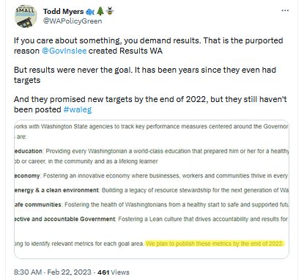Click the 'But results were never' paragraph

coord(145,75)
